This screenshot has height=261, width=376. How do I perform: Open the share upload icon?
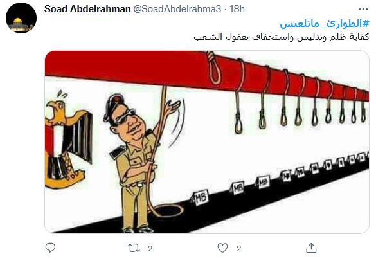(311, 248)
